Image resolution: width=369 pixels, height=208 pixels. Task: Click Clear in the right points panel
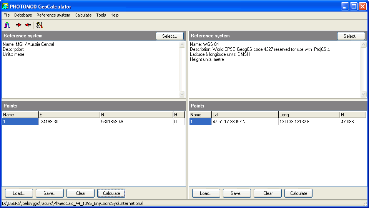pos(268,193)
